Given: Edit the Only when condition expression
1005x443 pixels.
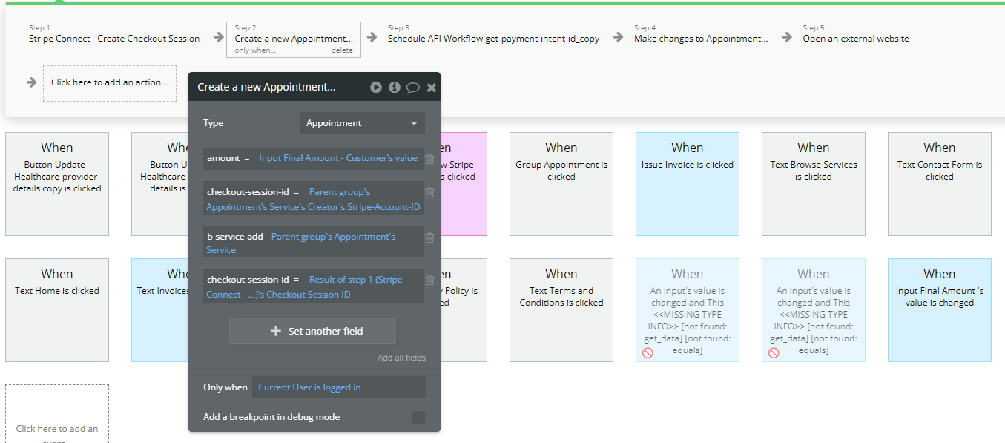Looking at the screenshot, I should [x=339, y=387].
